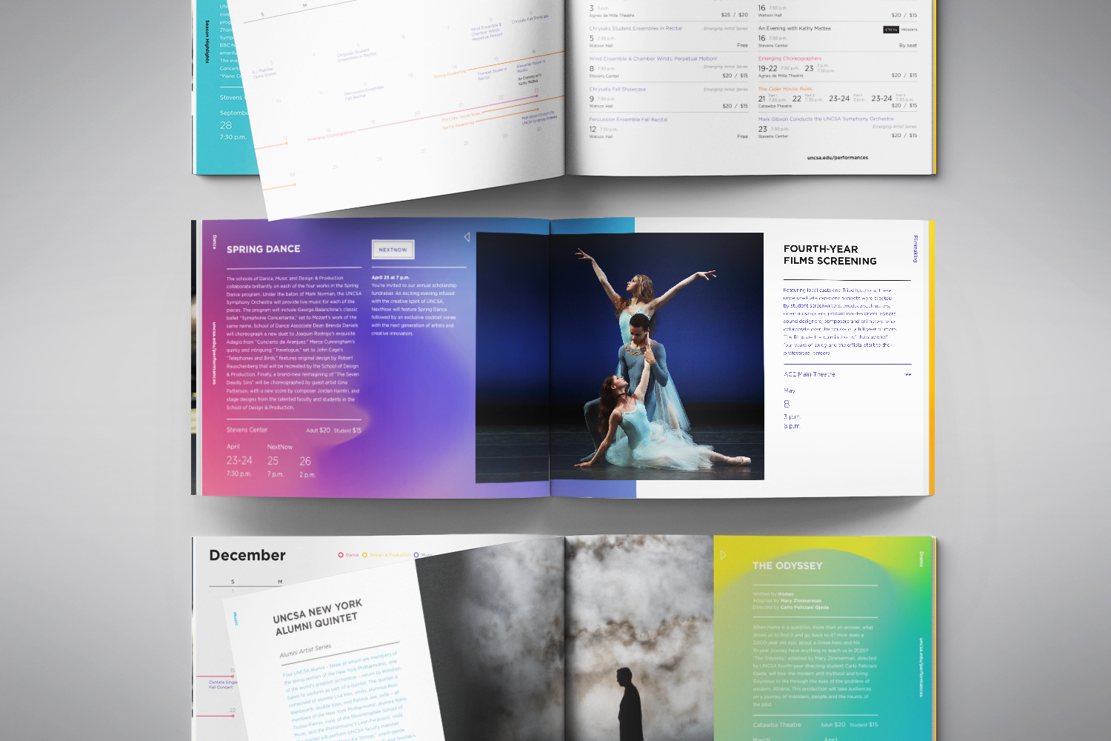This screenshot has width=1111, height=741.
Task: Click the NEXTNOW boxed badge
Action: 393,250
